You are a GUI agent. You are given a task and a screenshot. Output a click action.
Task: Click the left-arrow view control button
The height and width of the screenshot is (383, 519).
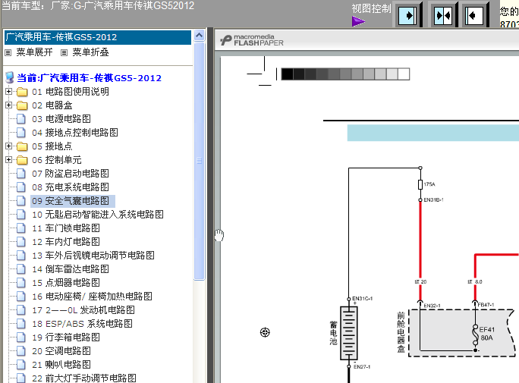[x=473, y=15]
